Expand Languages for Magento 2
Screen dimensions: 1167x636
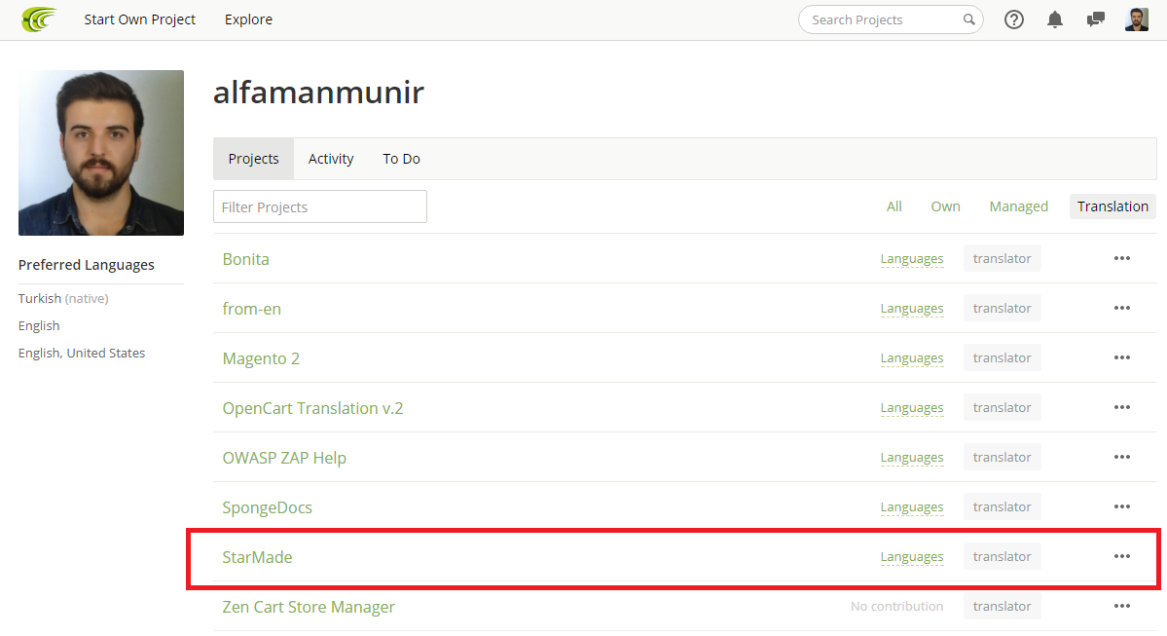(912, 358)
